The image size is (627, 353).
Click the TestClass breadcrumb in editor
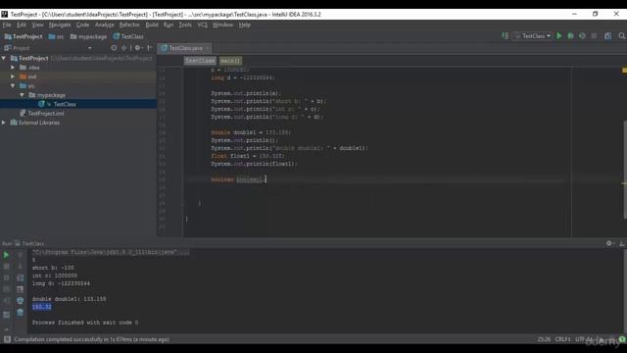[x=200, y=61]
